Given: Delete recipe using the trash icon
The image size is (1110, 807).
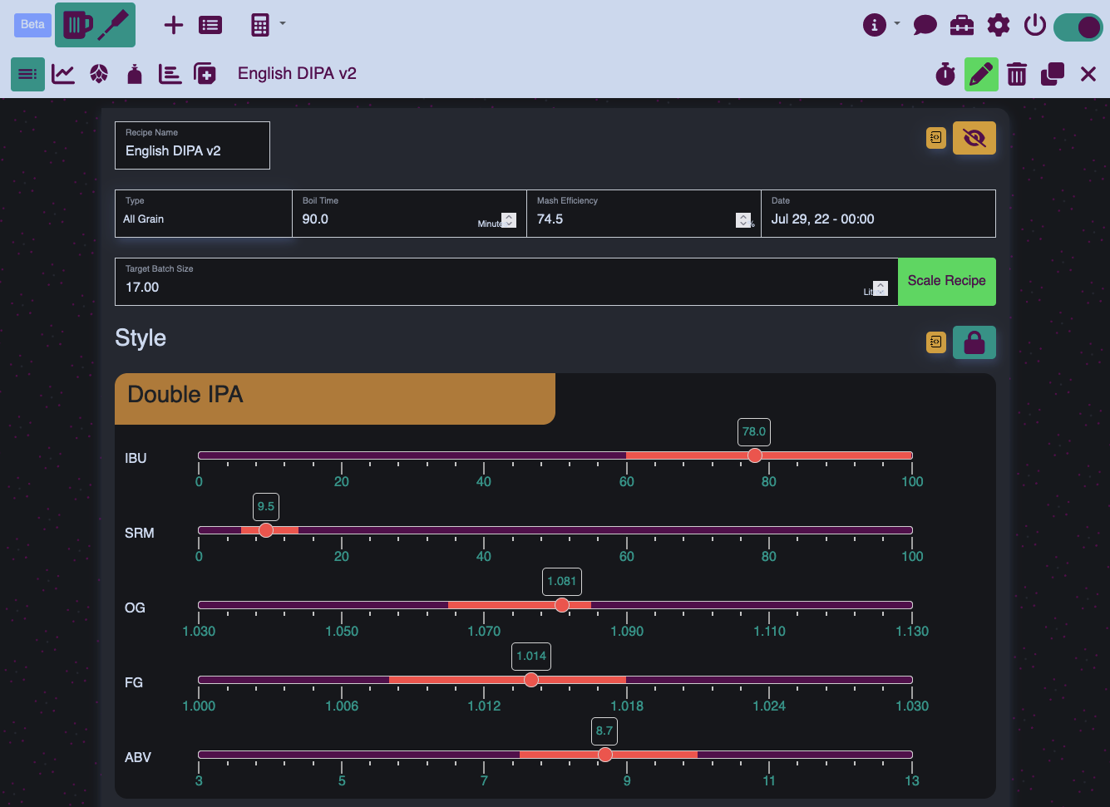Looking at the screenshot, I should tap(1016, 74).
